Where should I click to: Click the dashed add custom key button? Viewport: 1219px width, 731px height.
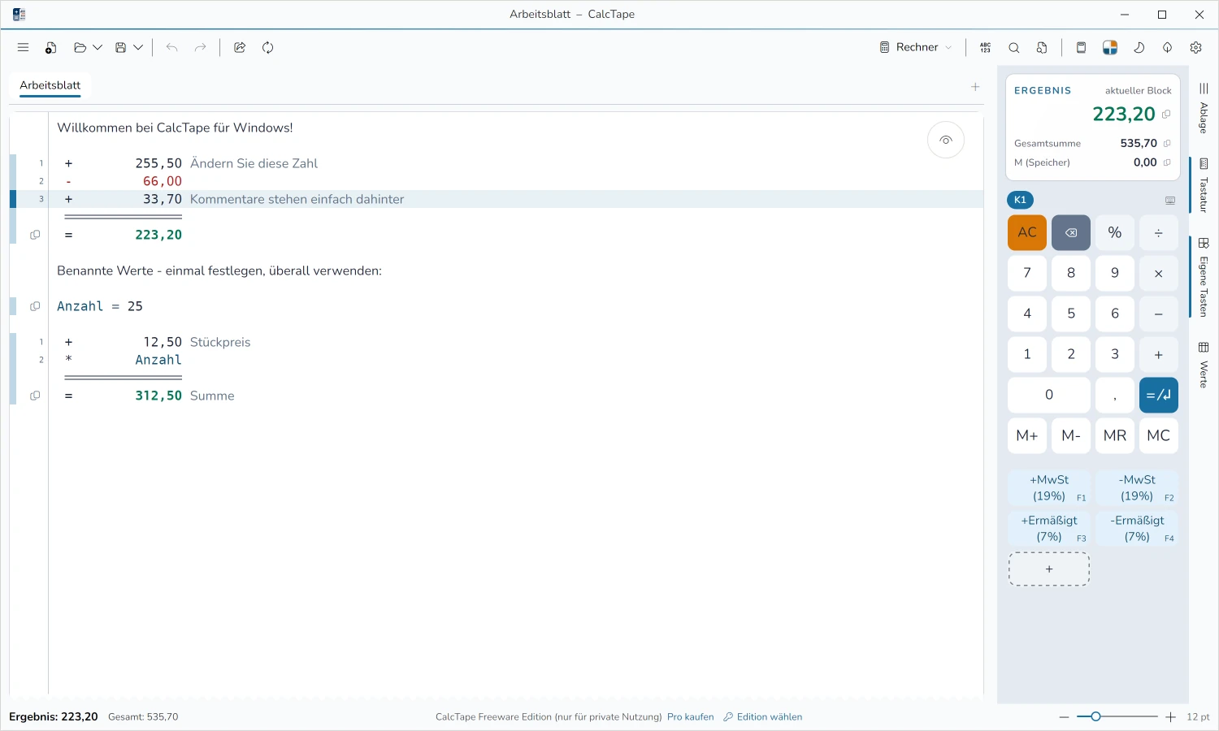[x=1049, y=569]
